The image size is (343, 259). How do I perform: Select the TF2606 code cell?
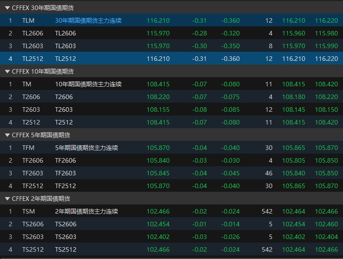[x=33, y=160]
